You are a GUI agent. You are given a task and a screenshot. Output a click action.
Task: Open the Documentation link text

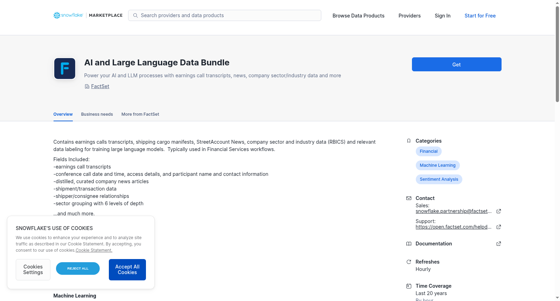pos(434,244)
